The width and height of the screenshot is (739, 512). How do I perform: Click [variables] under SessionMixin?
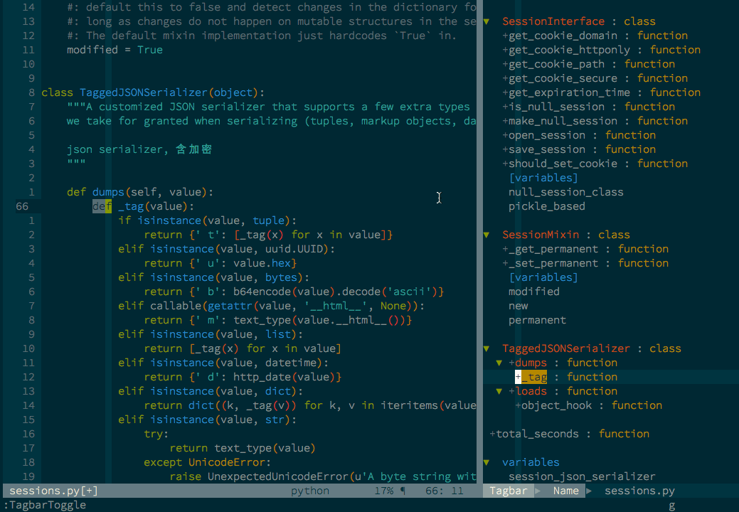click(x=543, y=277)
